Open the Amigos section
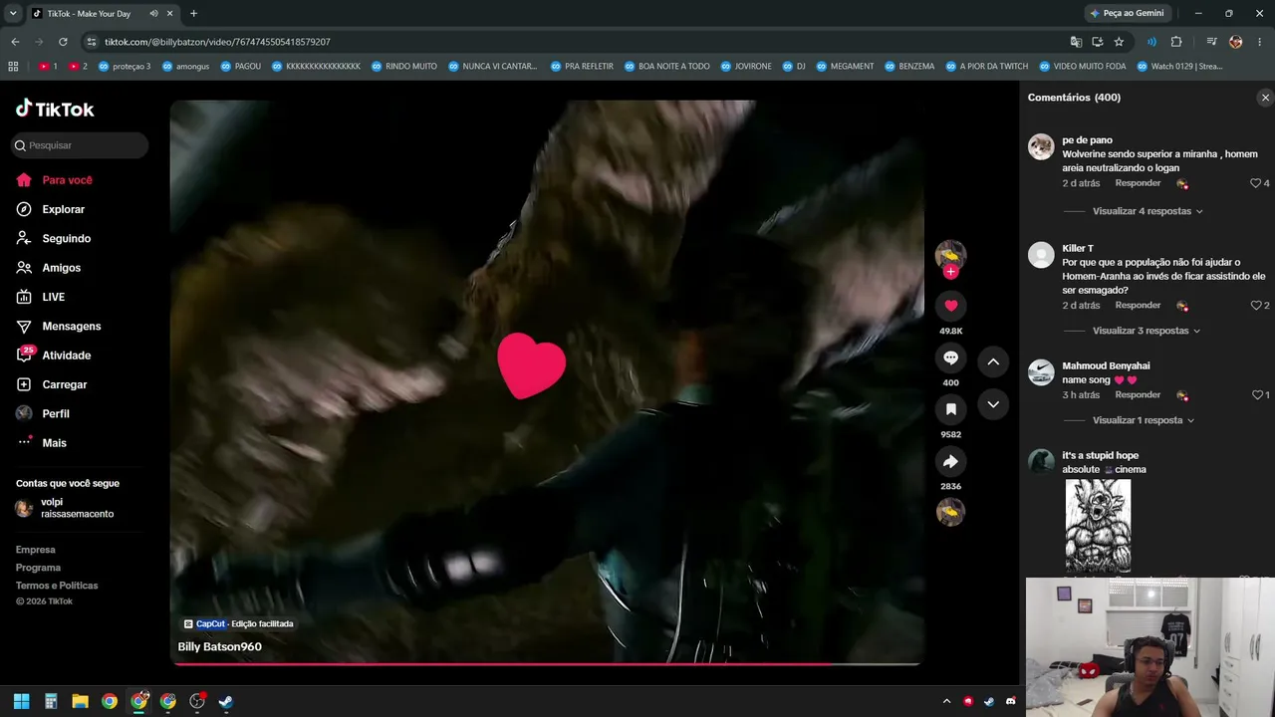 click(61, 268)
